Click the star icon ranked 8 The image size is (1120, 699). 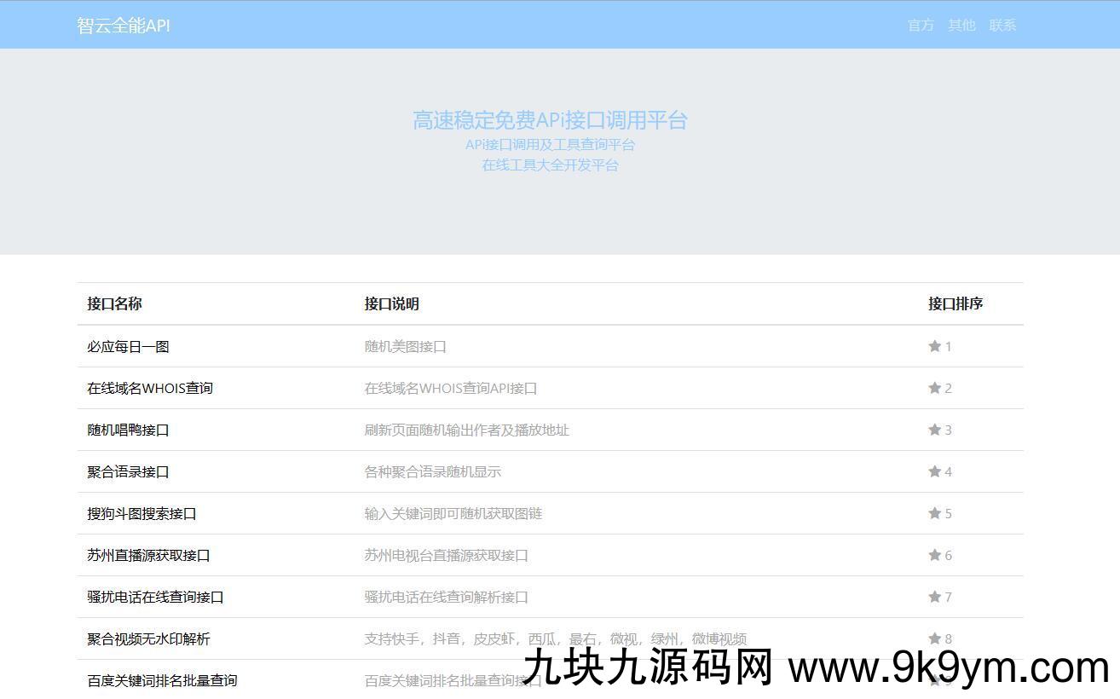(934, 638)
